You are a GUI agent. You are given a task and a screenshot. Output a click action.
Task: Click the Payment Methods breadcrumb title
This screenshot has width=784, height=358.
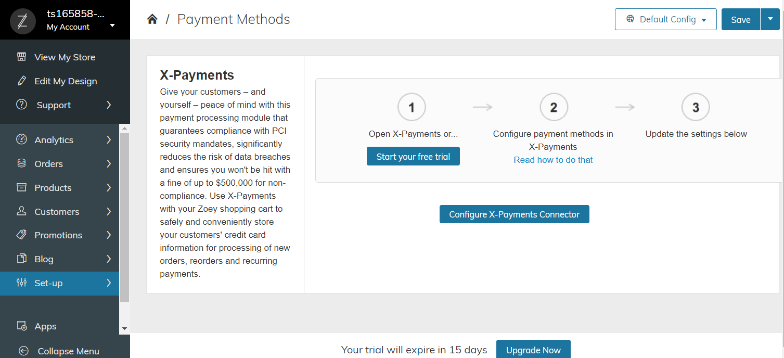point(234,19)
